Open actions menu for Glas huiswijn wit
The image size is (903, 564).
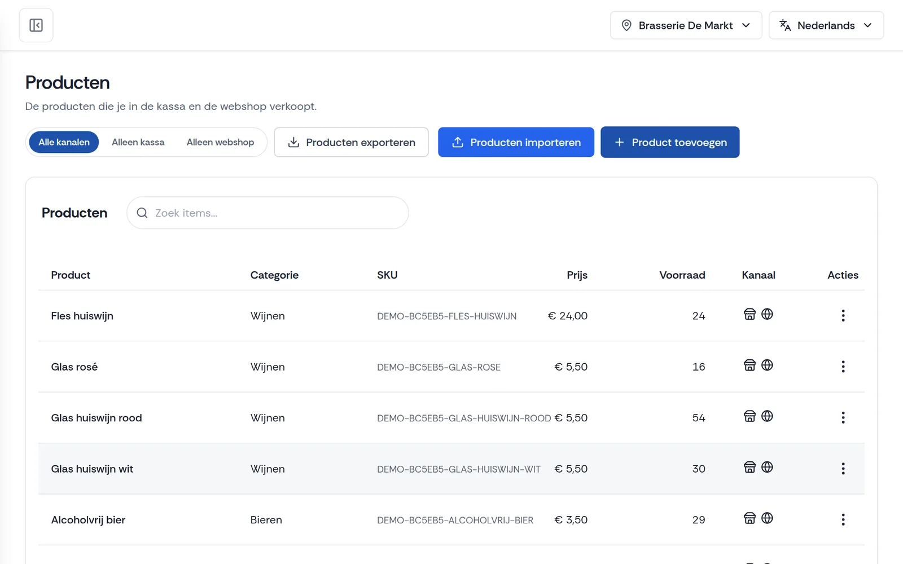tap(843, 469)
